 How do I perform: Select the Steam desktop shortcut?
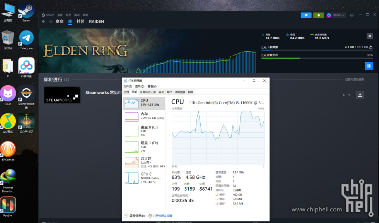pyautogui.click(x=26, y=12)
